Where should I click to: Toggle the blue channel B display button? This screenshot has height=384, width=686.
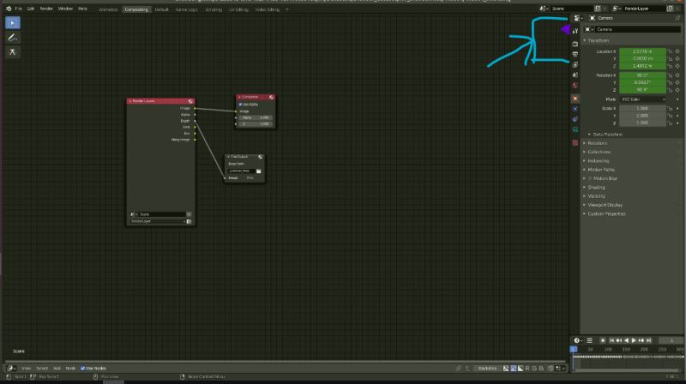(x=541, y=369)
